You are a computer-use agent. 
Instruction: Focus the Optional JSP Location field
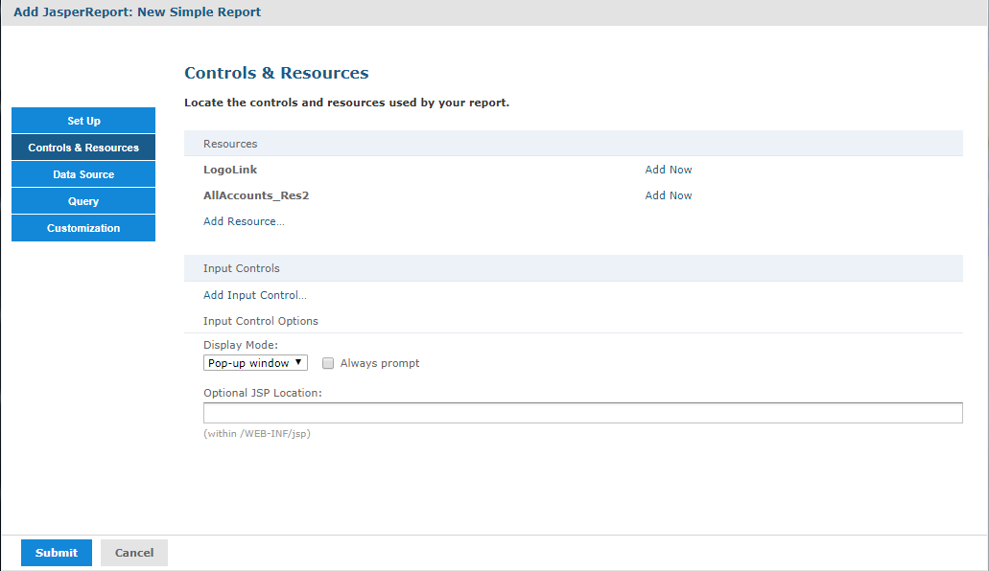583,413
